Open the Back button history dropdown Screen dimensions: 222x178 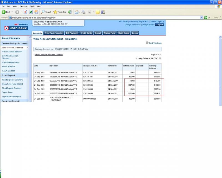point(12,12)
